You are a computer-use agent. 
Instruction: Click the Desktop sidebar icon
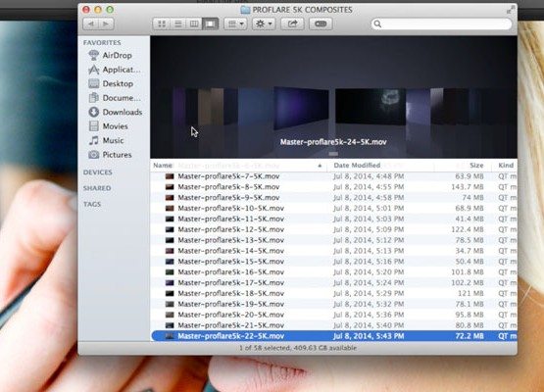pyautogui.click(x=94, y=83)
